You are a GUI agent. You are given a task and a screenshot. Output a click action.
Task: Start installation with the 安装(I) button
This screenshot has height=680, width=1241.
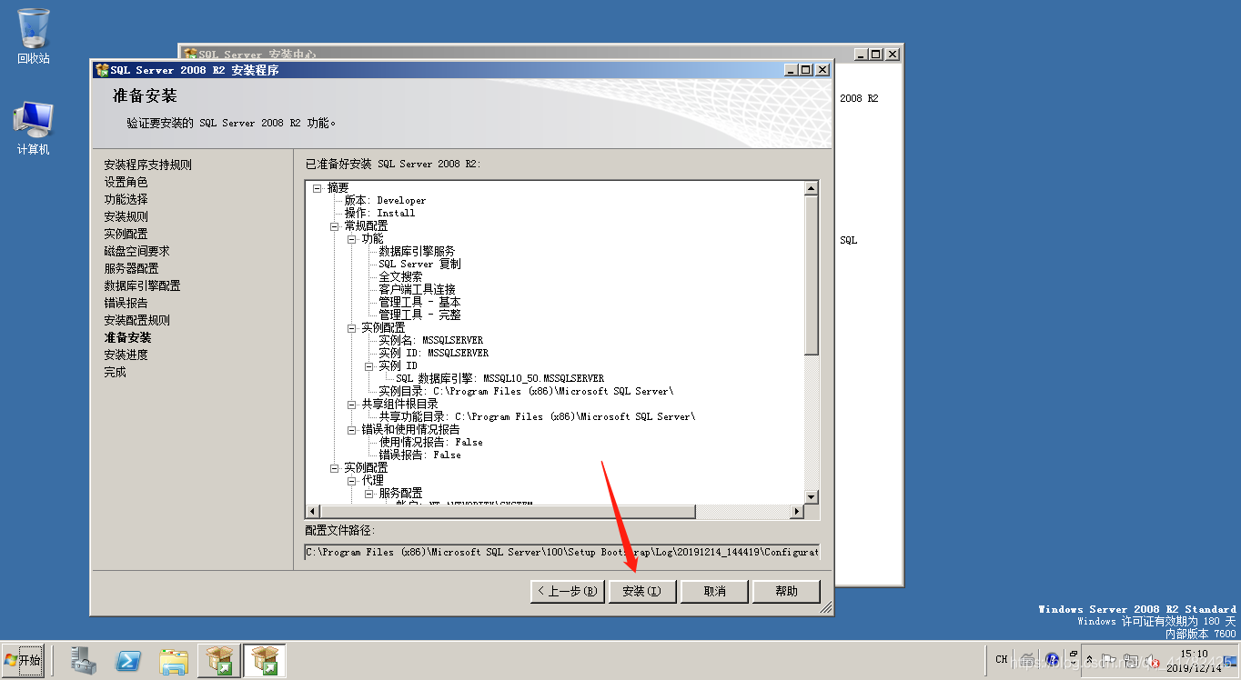click(x=641, y=591)
